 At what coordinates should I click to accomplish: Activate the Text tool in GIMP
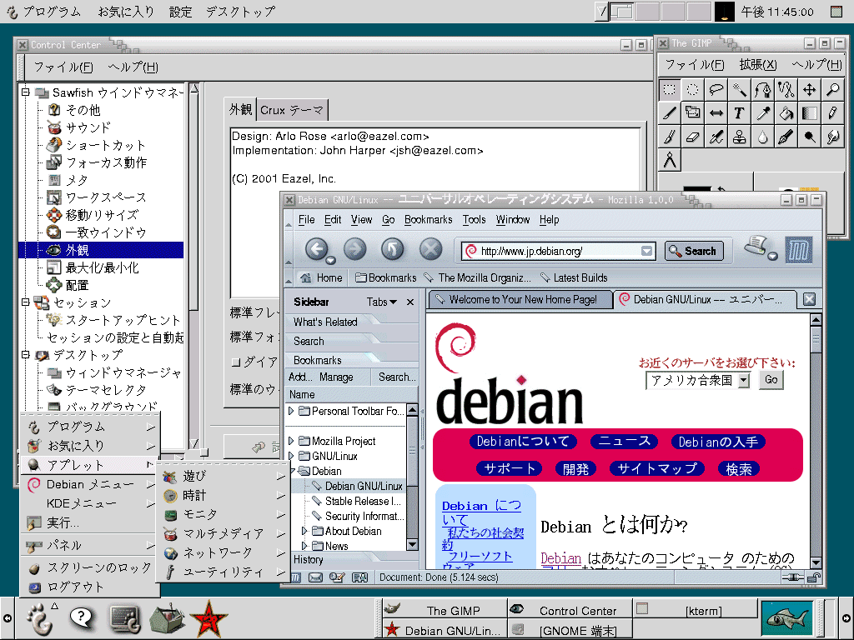click(740, 113)
